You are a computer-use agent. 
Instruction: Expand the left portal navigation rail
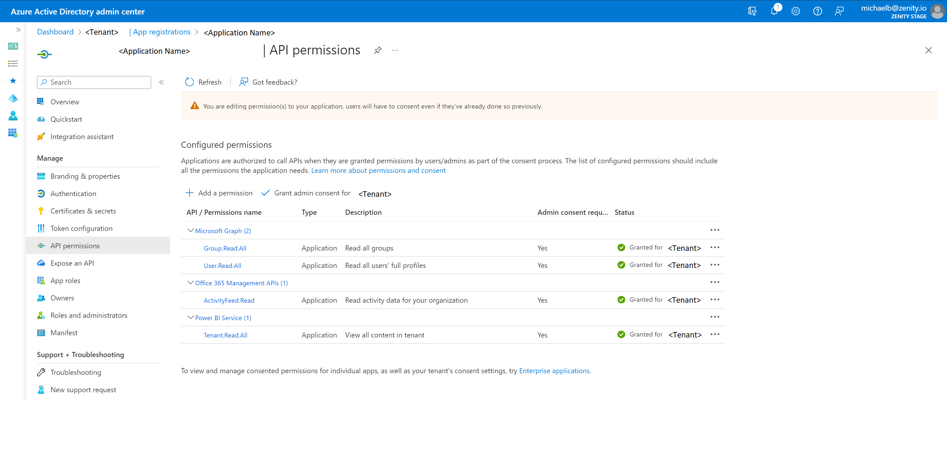(x=18, y=29)
